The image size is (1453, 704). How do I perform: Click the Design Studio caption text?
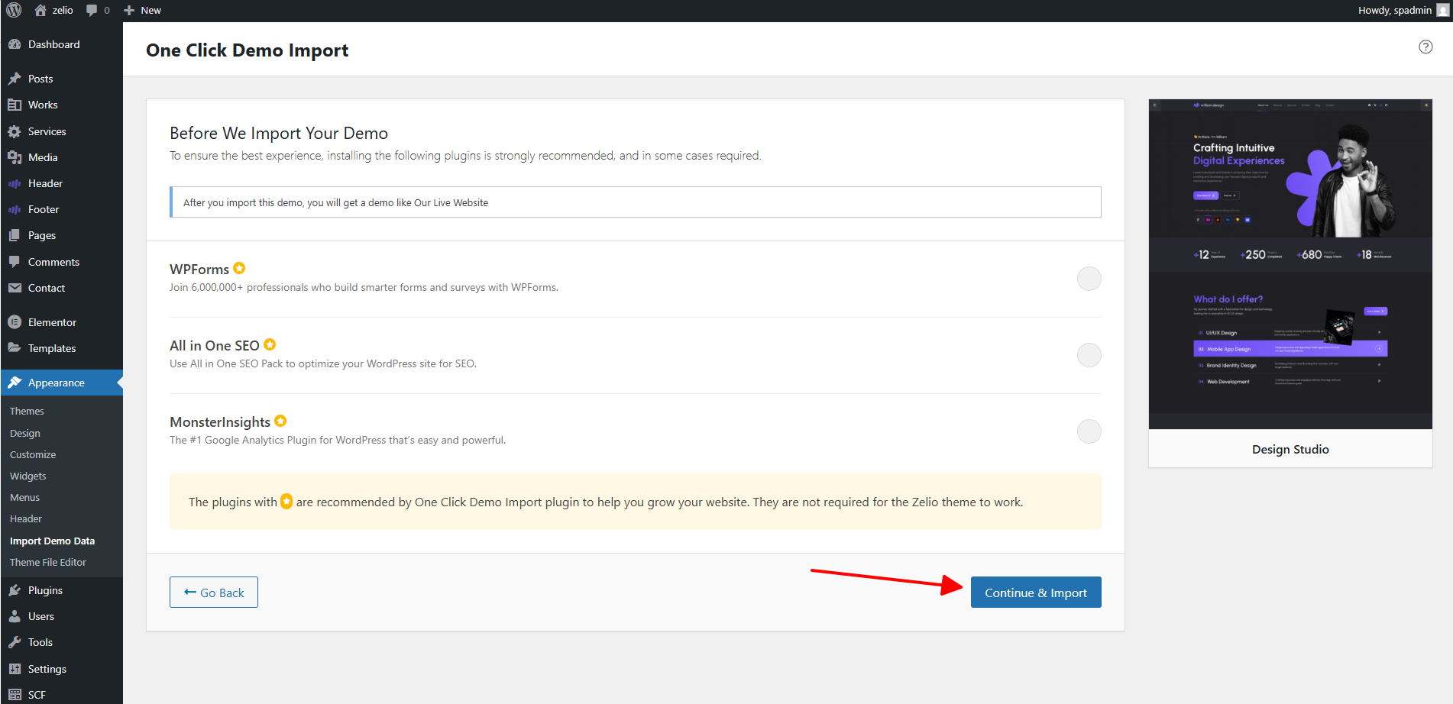coord(1290,449)
